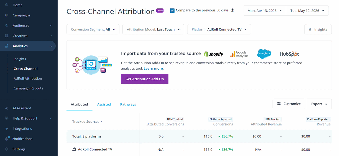Click the Home icon in sidebar
This screenshot has height=156, width=339.
click(x=7, y=5)
